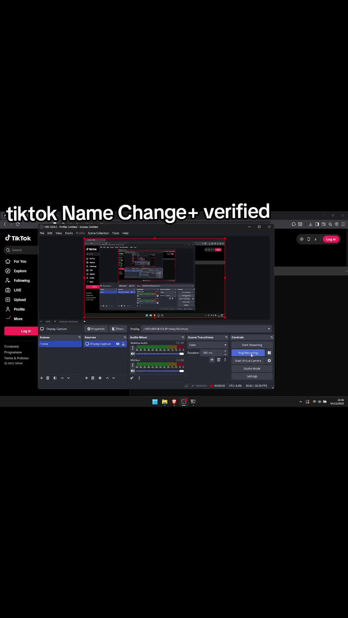Zoom in preview with plus icon
The width and height of the screenshot is (348, 618).
click(55, 322)
